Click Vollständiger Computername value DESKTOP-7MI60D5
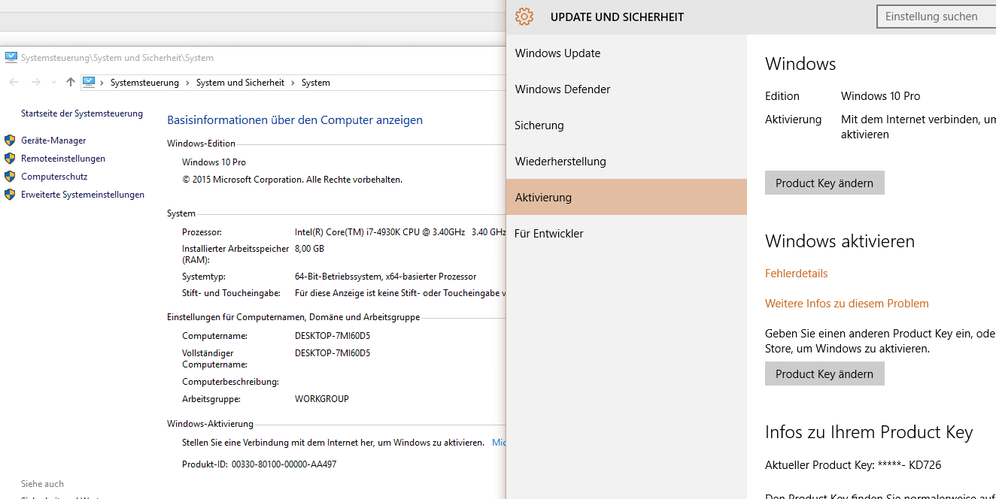Image resolution: width=996 pixels, height=499 pixels. 333,353
